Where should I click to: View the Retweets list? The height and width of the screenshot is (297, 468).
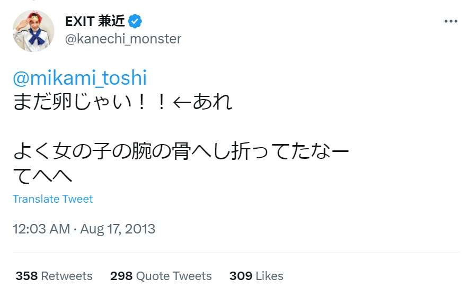point(66,276)
